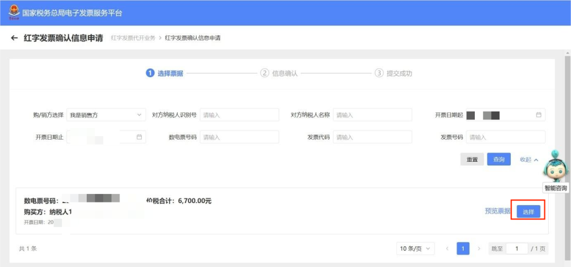Click the 价税合计: 6,700.00元 text

179,201
